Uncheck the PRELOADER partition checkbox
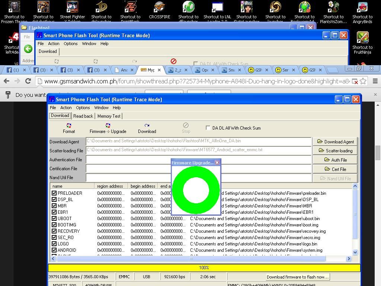The height and width of the screenshot is (286, 381). click(x=54, y=193)
